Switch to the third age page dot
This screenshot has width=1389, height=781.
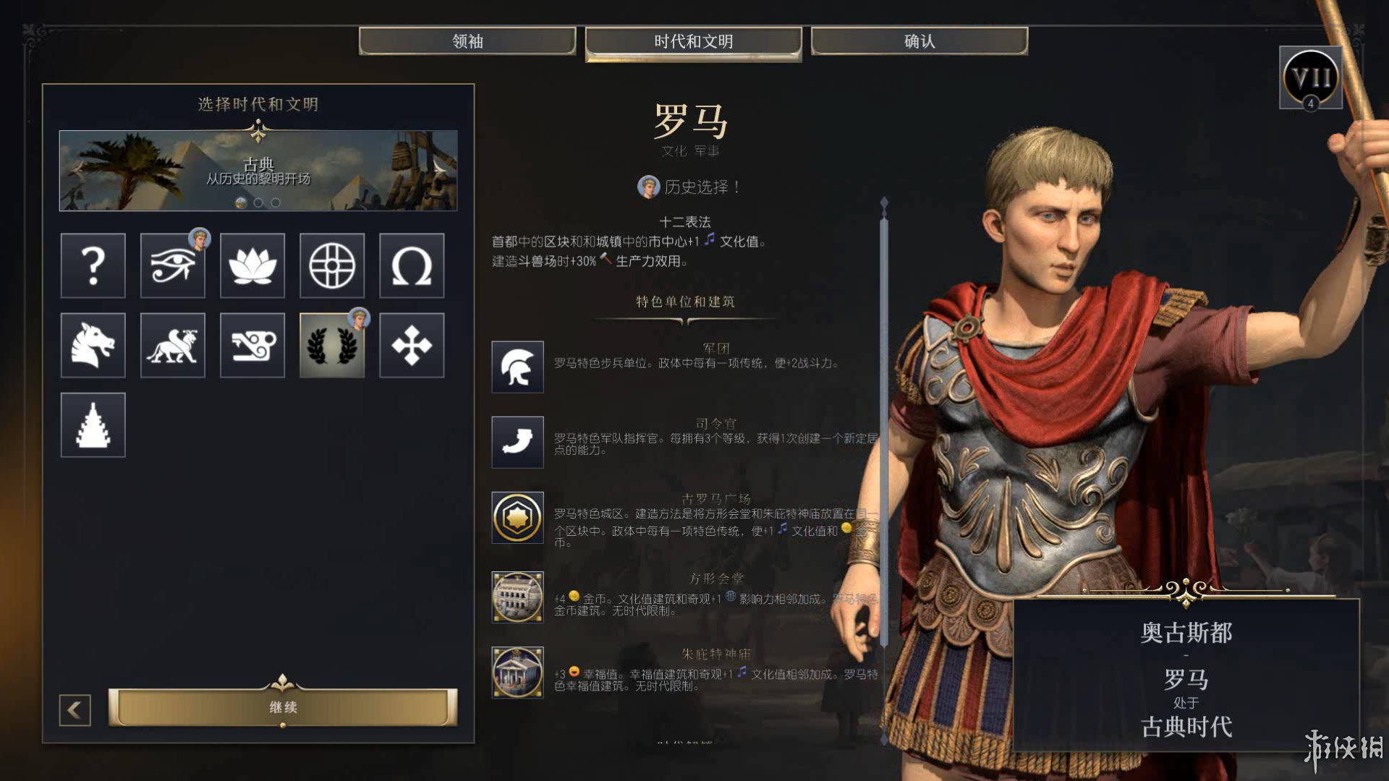tap(276, 202)
